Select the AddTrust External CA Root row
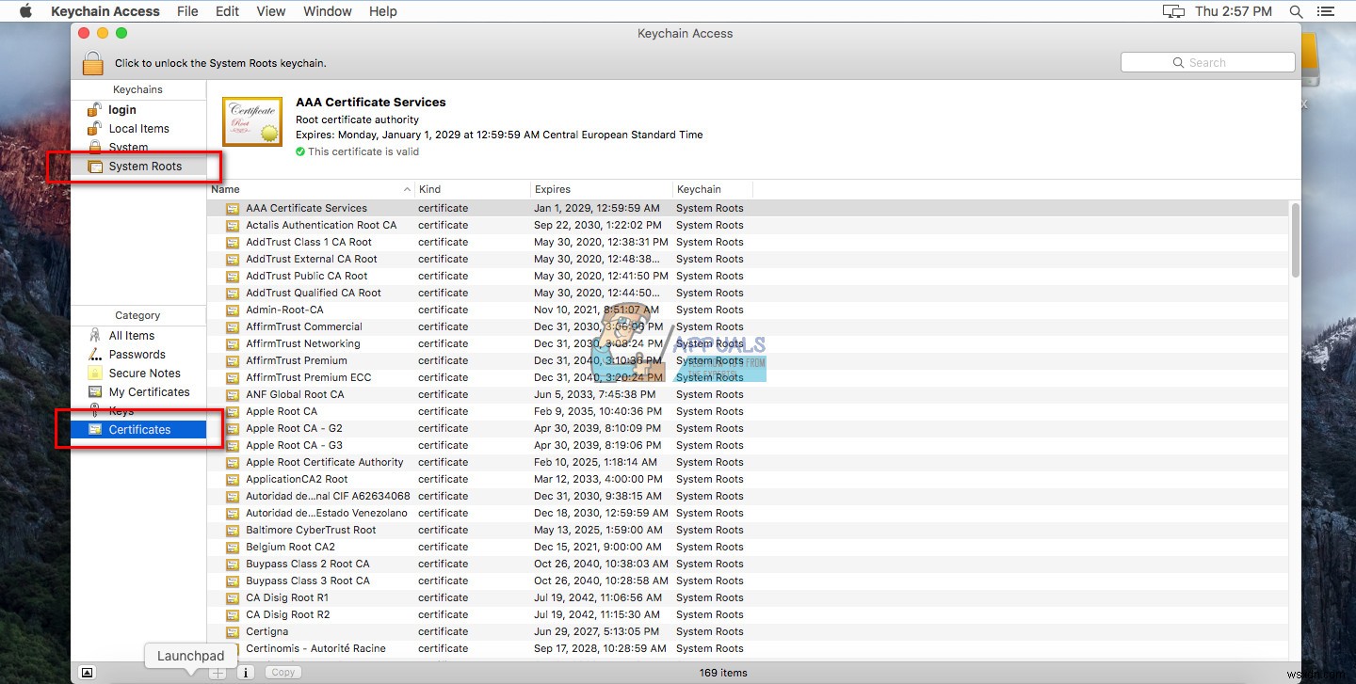Image resolution: width=1356 pixels, height=684 pixels. [x=748, y=259]
